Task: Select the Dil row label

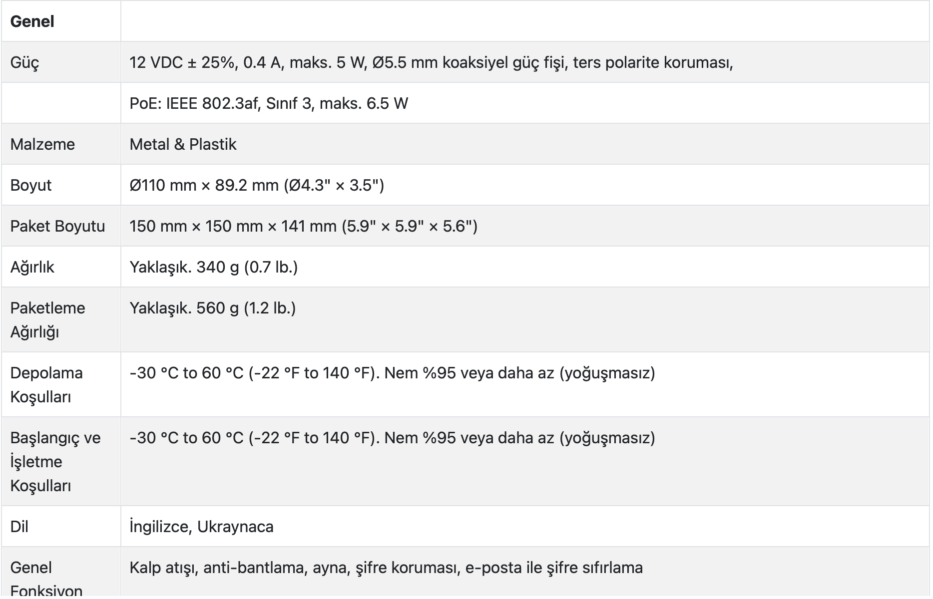Action: point(19,527)
